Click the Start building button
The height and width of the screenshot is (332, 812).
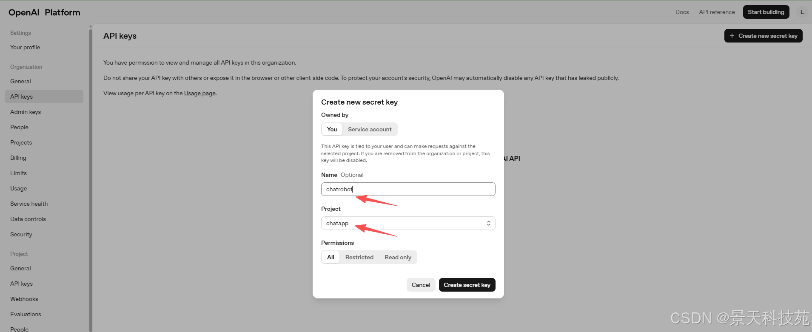[766, 12]
